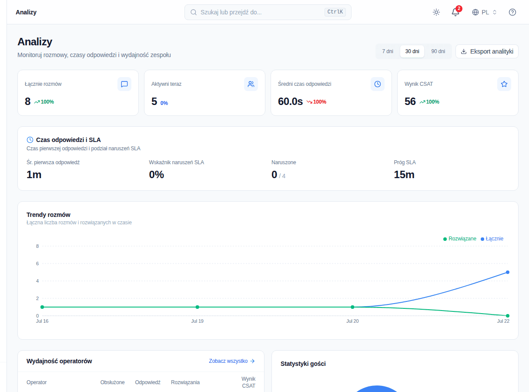Open the help question mark icon
The height and width of the screenshot is (392, 529).
click(512, 12)
